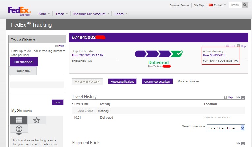Viewport: 252px width, 147px height.
Task: Click the 10:21 time entry
Action: pos(77,118)
